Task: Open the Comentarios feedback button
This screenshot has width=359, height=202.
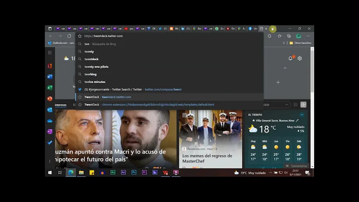Action: click(x=296, y=166)
